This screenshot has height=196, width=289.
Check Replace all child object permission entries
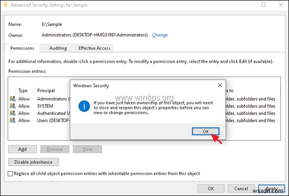point(10,174)
